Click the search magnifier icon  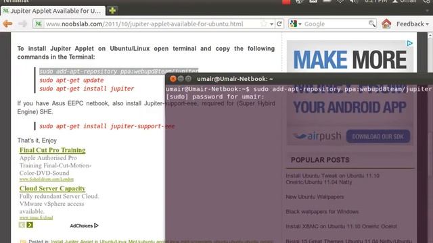372,24
